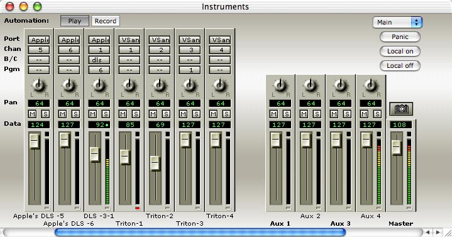Click the red clip indicator under Triton-1 meter
Image resolution: width=452 pixels, height=237 pixels.
[x=138, y=208]
